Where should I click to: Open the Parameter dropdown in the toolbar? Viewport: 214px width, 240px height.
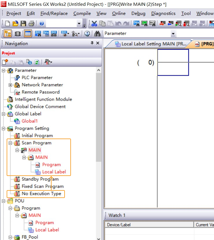(173, 34)
